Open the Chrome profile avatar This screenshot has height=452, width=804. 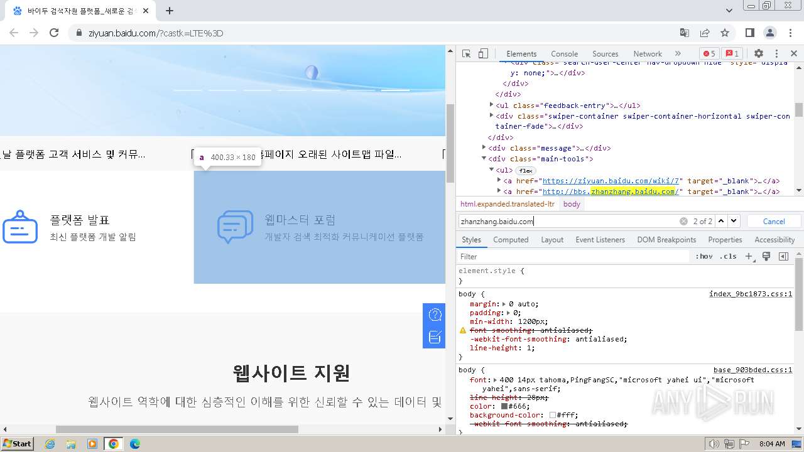click(770, 33)
